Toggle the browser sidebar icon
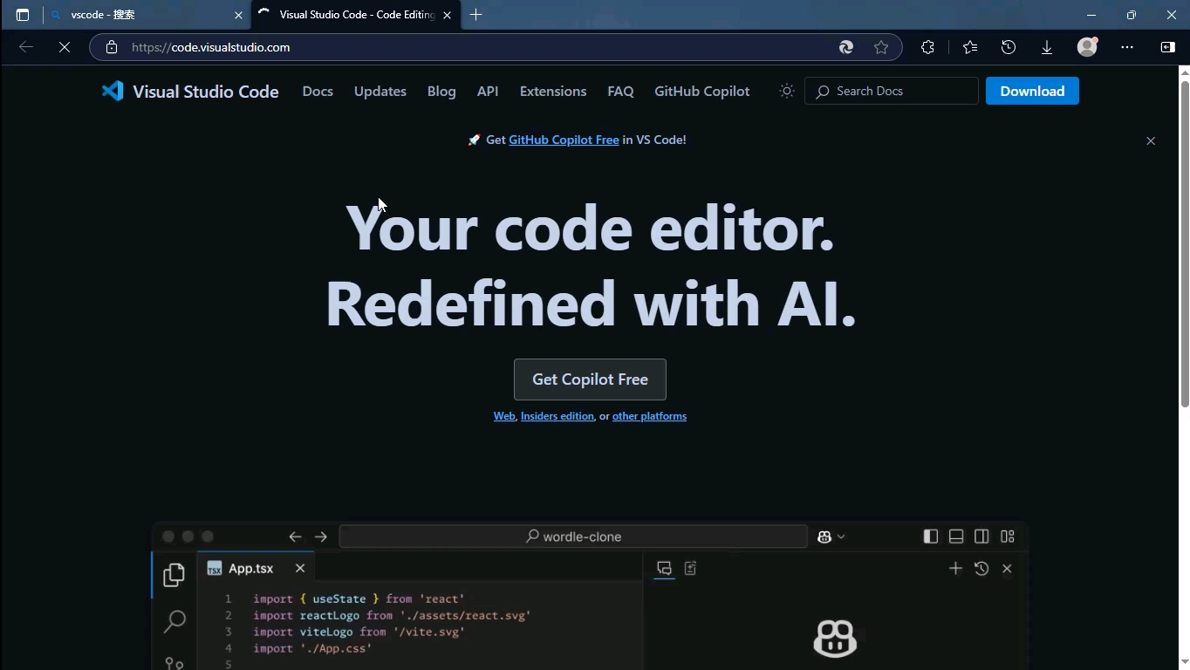The height and width of the screenshot is (670, 1190). click(x=1167, y=47)
